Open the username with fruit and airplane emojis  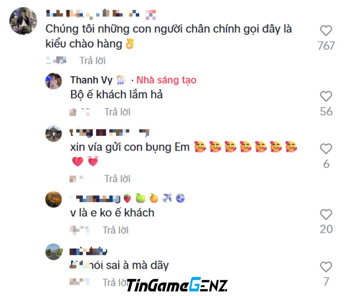pyautogui.click(x=128, y=199)
